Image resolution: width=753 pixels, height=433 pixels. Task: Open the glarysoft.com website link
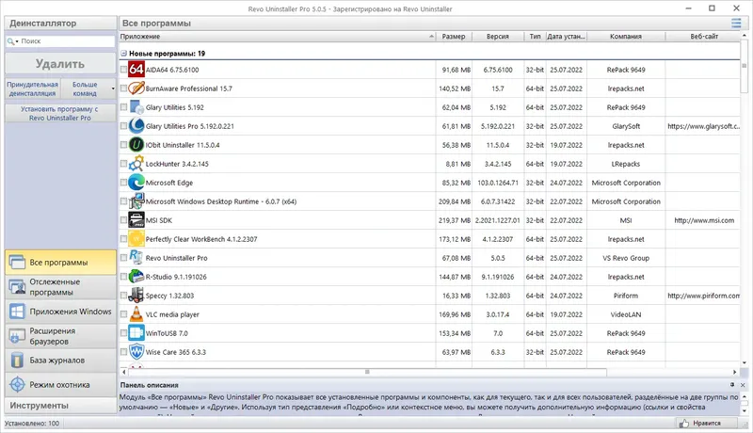pyautogui.click(x=703, y=126)
